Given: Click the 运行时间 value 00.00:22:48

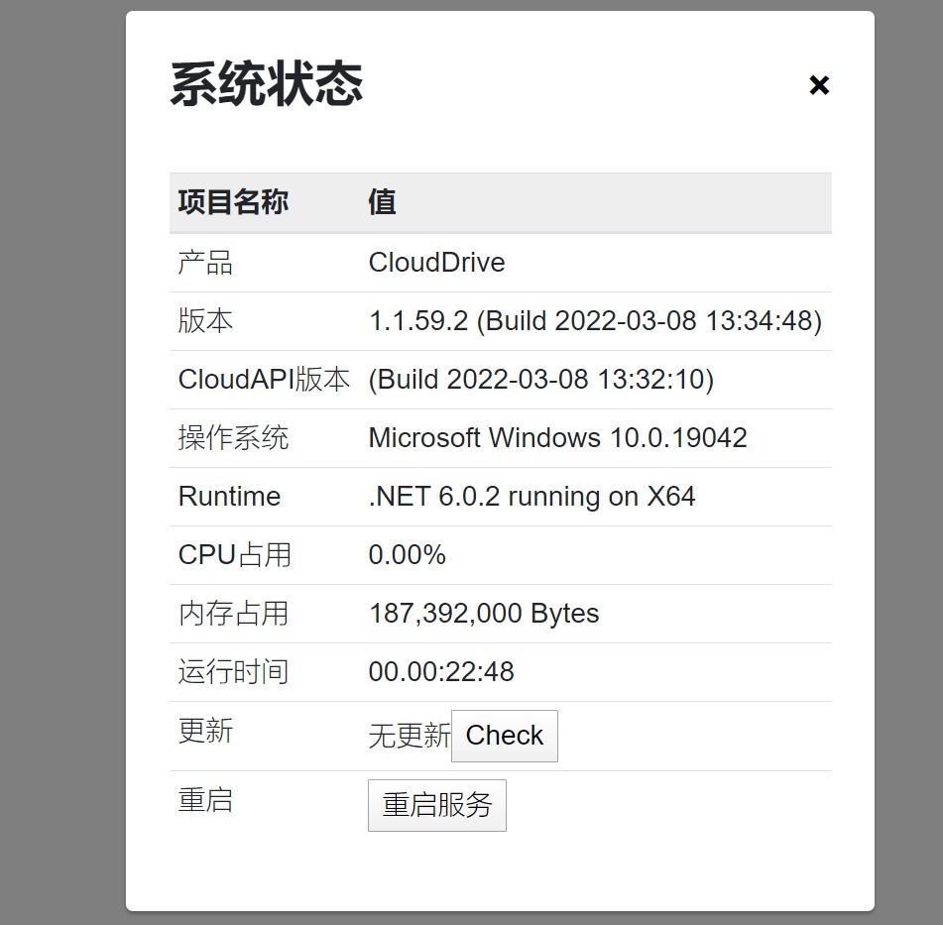Looking at the screenshot, I should tap(441, 672).
